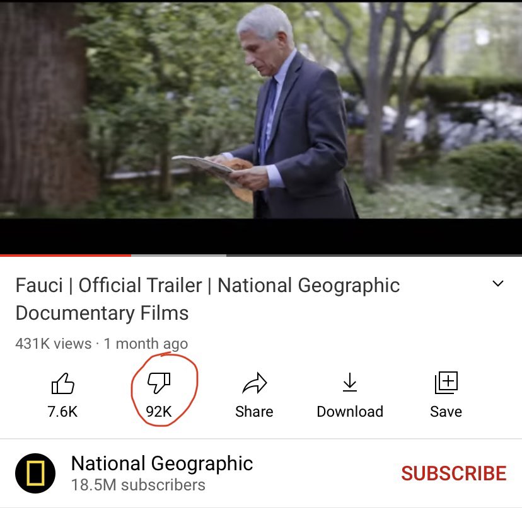Expand the video description with the chevron
This screenshot has width=522, height=508.
[x=497, y=284]
